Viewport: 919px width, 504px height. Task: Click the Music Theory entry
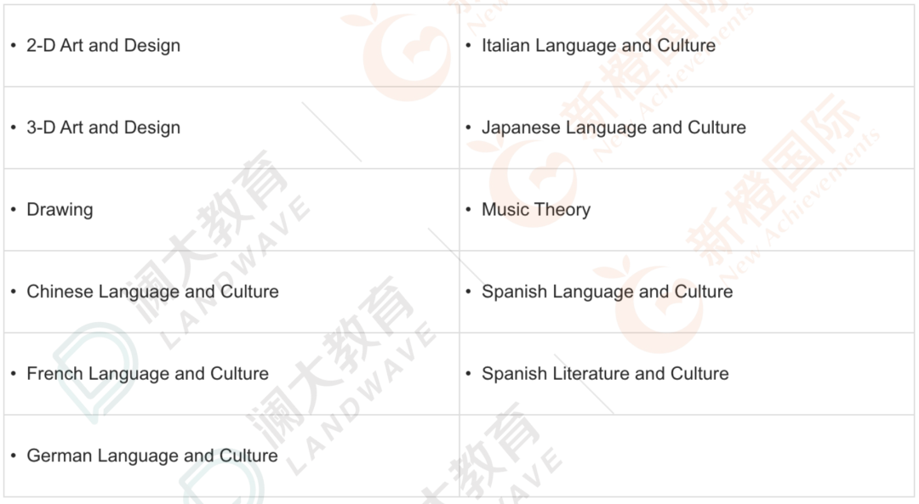tap(536, 210)
